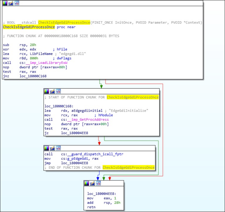Set node color on the guard_dispatch_icall block

pyautogui.click(x=46, y=148)
